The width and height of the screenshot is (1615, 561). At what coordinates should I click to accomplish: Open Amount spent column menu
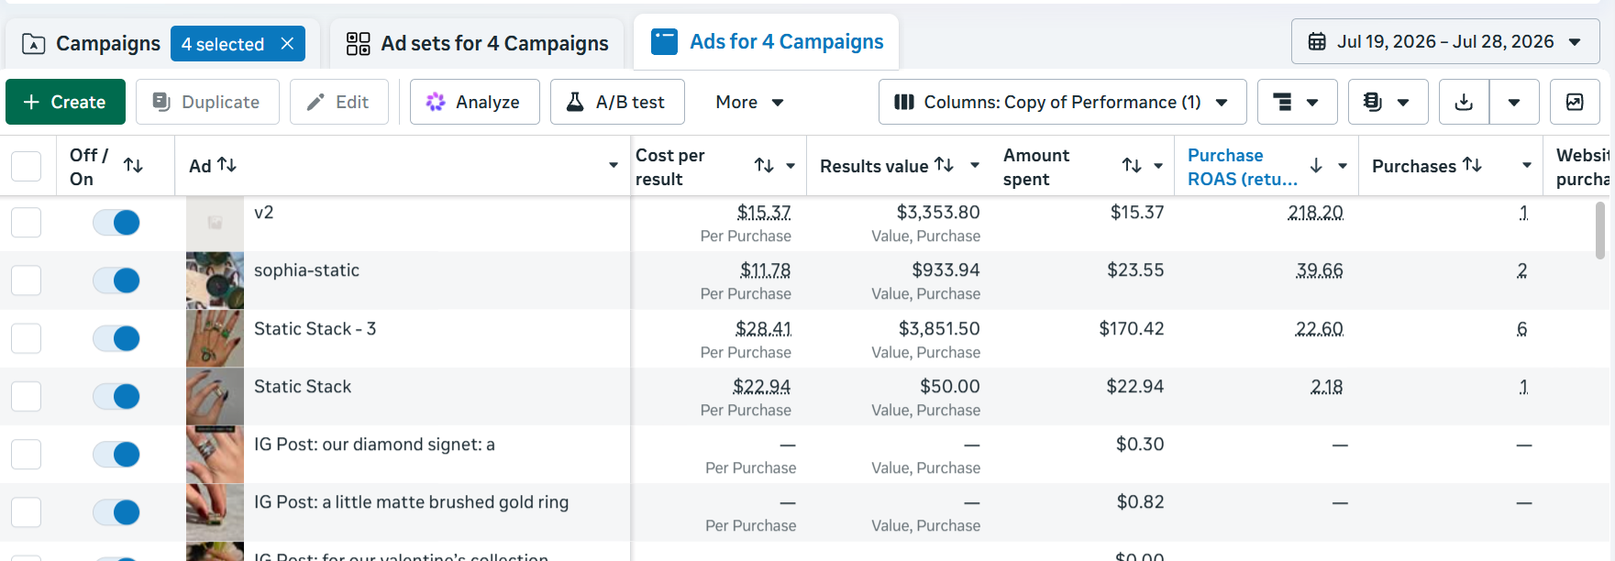[x=1158, y=166]
